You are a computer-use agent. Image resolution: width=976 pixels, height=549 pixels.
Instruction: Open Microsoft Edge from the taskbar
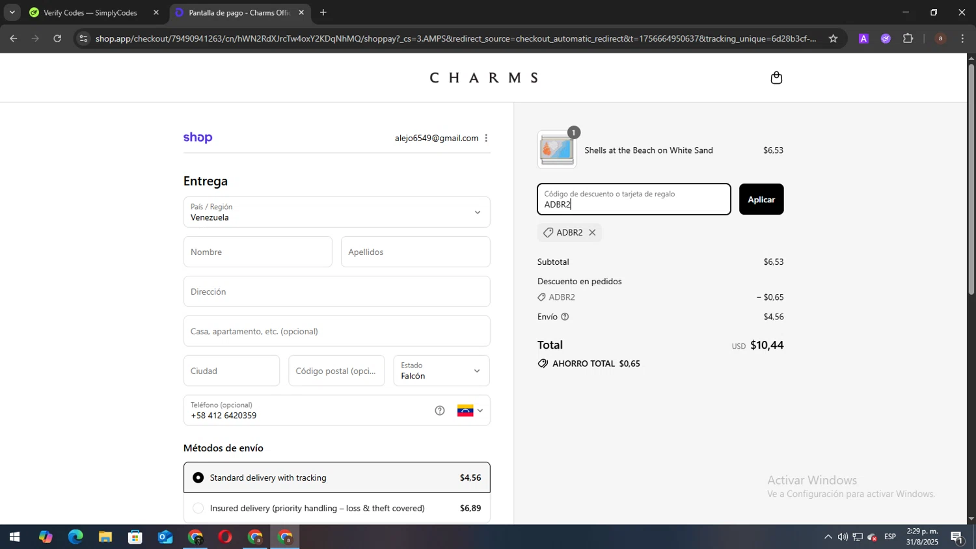(75, 537)
